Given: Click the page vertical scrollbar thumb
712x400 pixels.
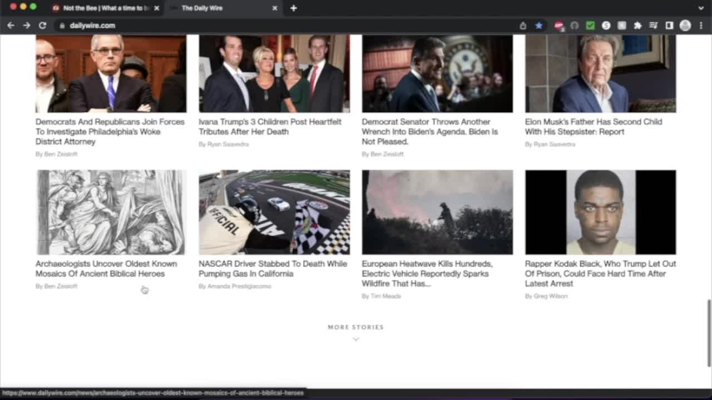Looking at the screenshot, I should coord(709,333).
